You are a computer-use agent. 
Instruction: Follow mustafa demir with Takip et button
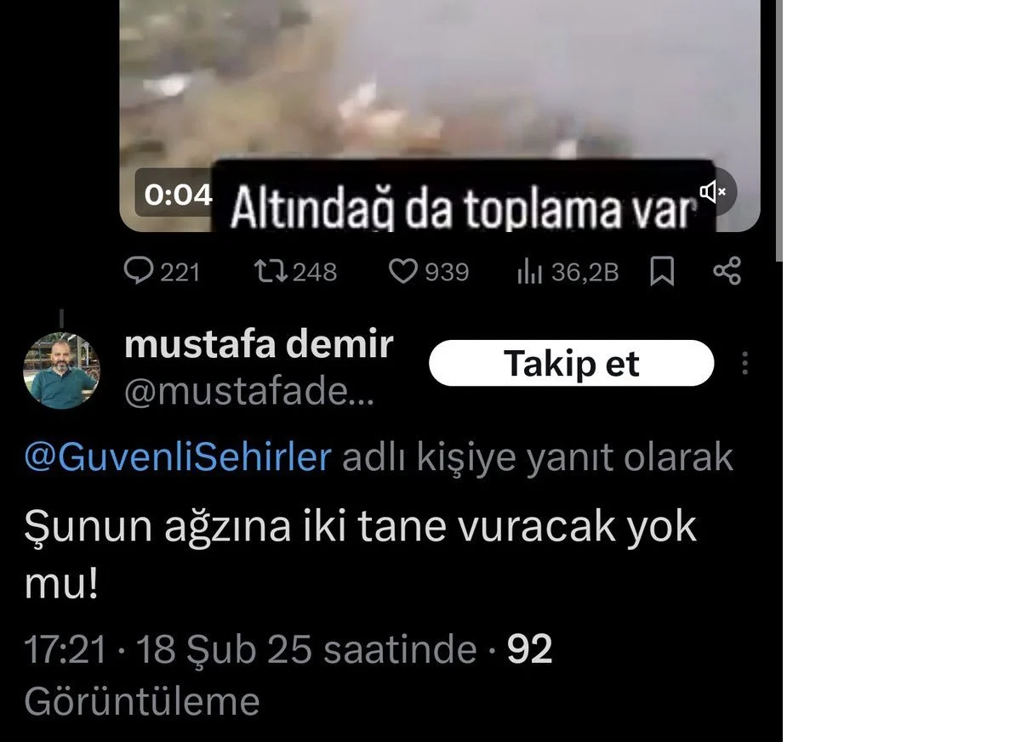[x=572, y=363]
